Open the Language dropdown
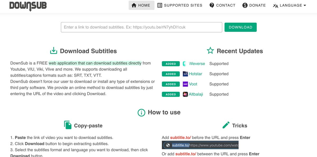The height and width of the screenshot is (157, 317). (289, 5)
